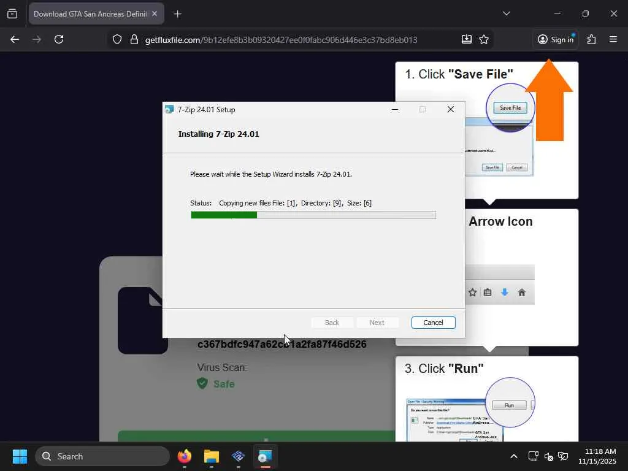This screenshot has width=628, height=471.
Task: Sign in to Firefox account
Action: [556, 39]
